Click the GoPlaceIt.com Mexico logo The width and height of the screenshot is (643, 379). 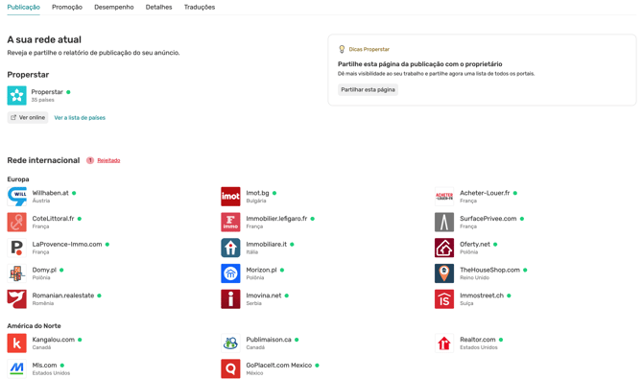(x=230, y=368)
